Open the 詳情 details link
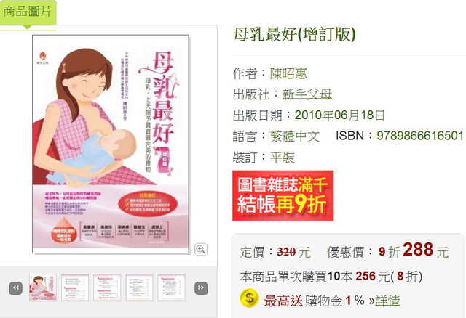The width and height of the screenshot is (466, 318). (x=387, y=301)
